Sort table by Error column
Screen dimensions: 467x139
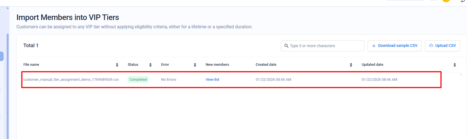pos(195,65)
